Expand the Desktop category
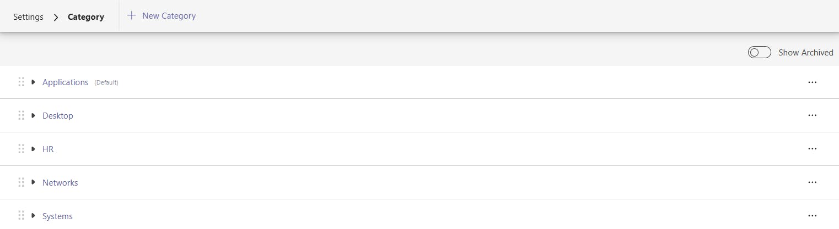The image size is (839, 229). pos(34,116)
